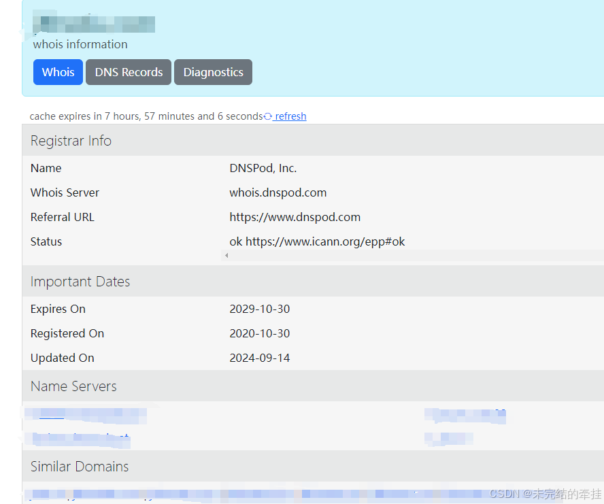Screen dimensions: 604x504
Task: Click the Status row label
Action: (x=46, y=241)
